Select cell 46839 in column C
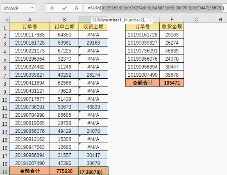The height and width of the screenshot is (175, 227). pos(93,107)
